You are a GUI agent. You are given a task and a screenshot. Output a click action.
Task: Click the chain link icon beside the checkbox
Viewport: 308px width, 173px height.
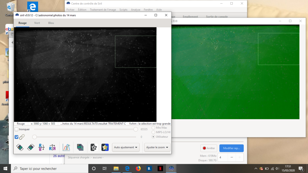point(22,137)
